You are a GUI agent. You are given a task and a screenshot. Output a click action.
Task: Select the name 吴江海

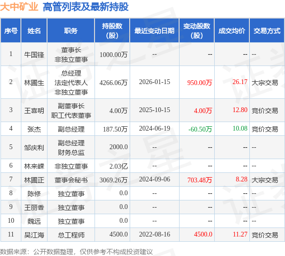[x=34, y=235]
